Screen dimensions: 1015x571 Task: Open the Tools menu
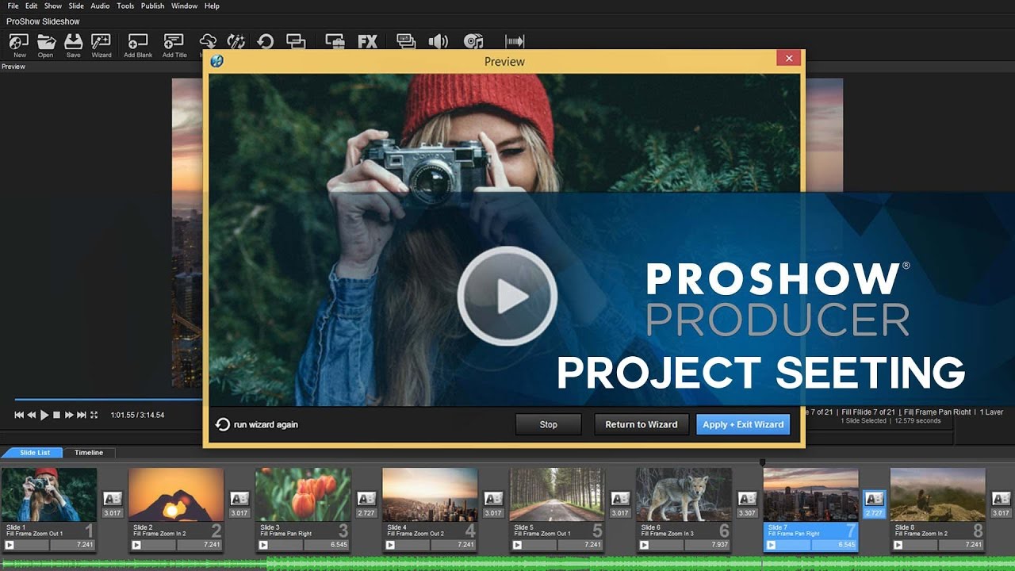click(x=125, y=6)
